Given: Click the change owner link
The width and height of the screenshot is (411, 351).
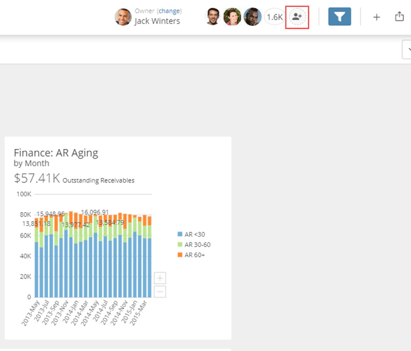Looking at the screenshot, I should point(169,11).
